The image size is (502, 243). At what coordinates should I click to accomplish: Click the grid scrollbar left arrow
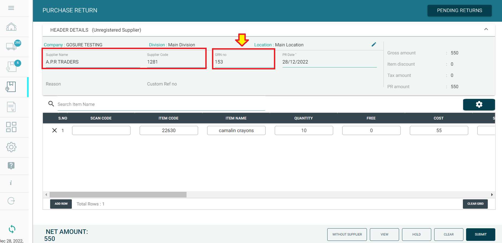click(46, 195)
